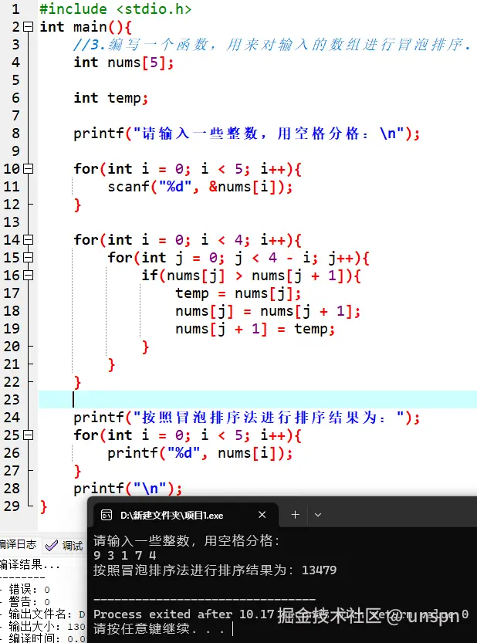The image size is (477, 643).
Task: Click the blue comment on line 3
Action: (272, 45)
